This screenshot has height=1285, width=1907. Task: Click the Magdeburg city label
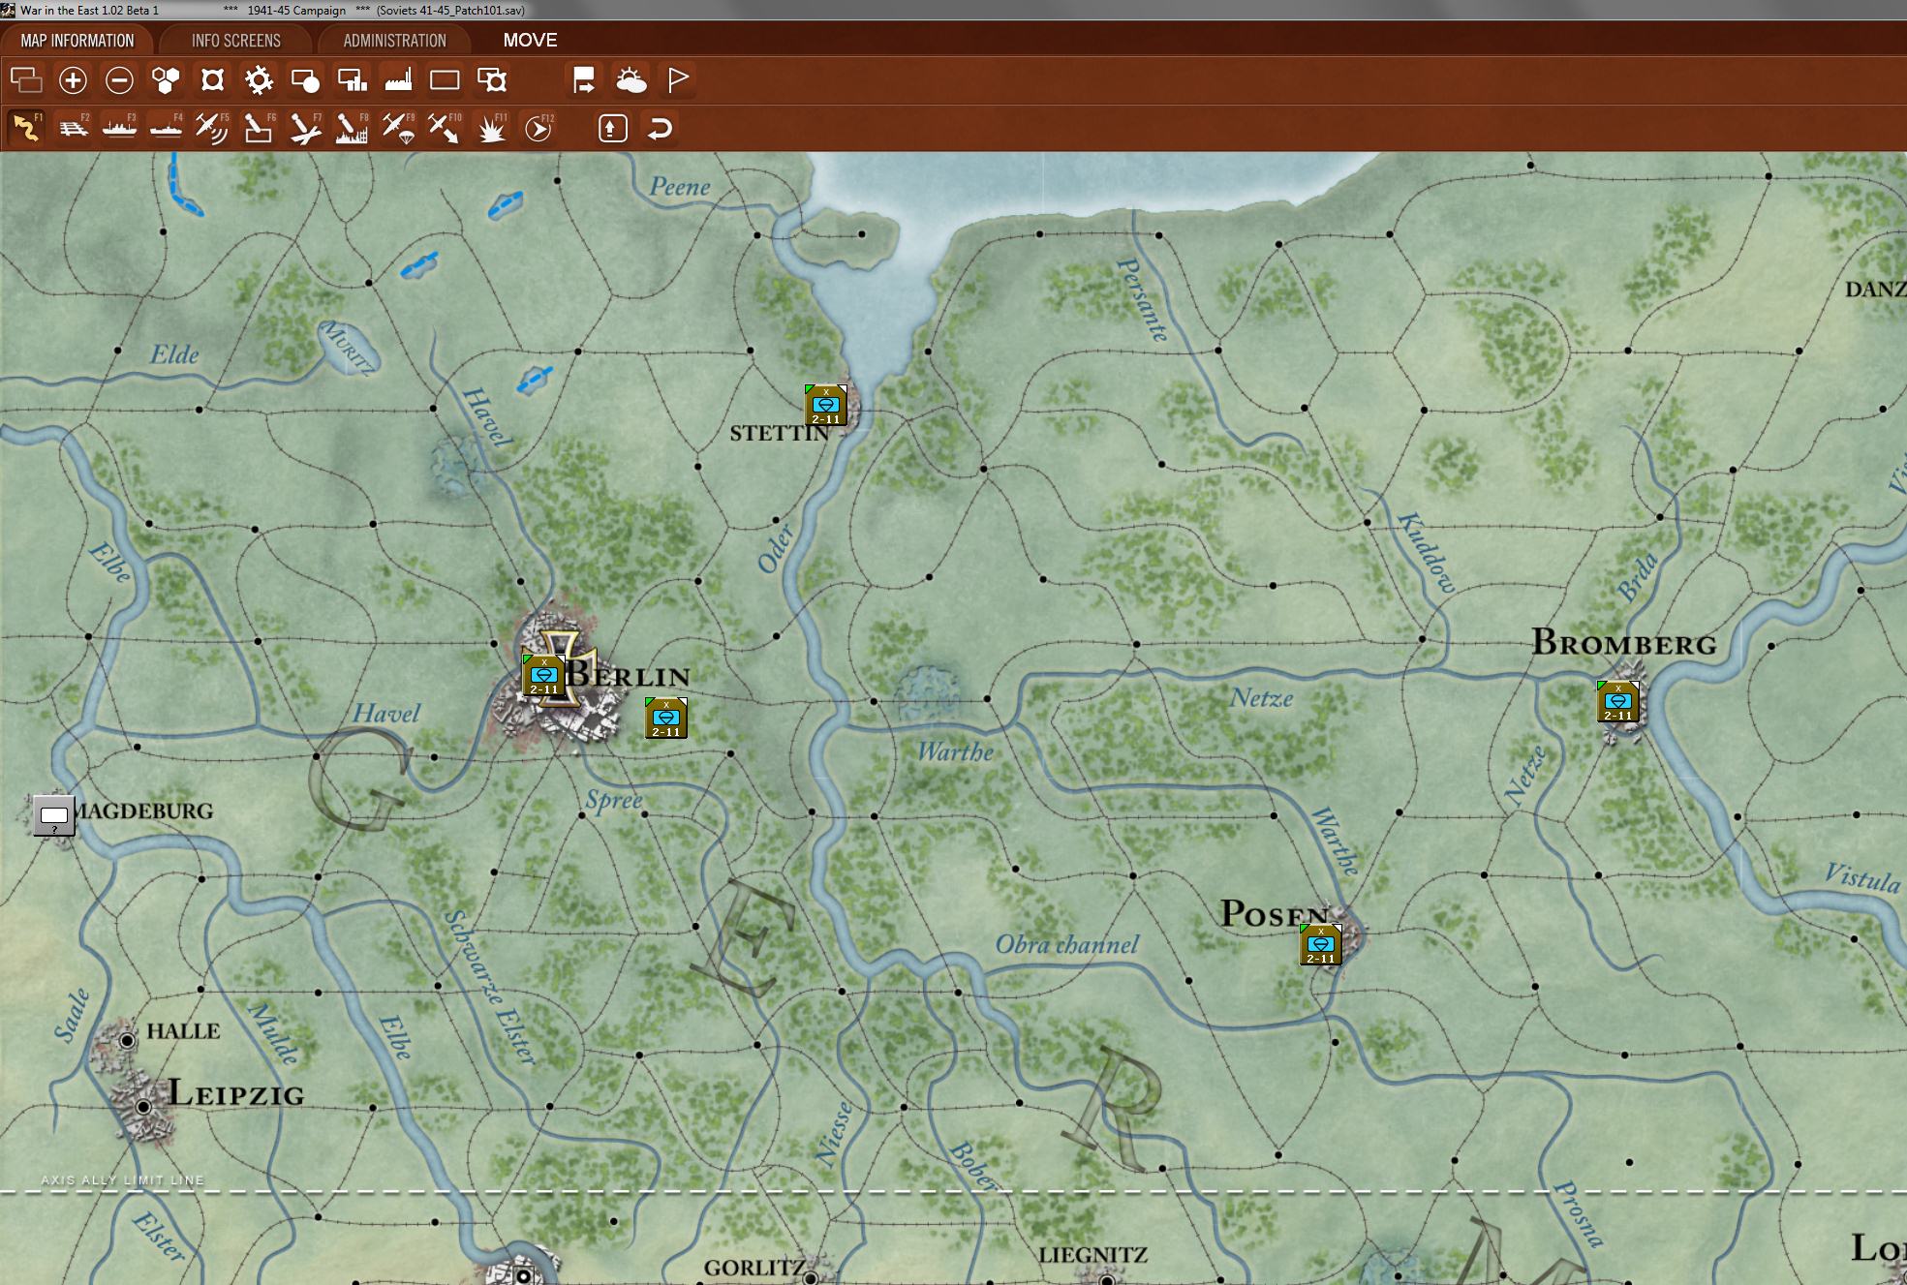click(x=143, y=811)
